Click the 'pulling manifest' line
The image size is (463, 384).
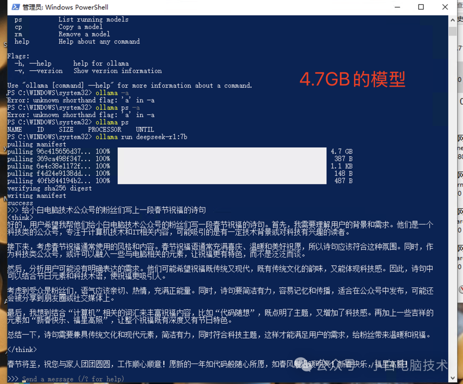pyautogui.click(x=36, y=144)
